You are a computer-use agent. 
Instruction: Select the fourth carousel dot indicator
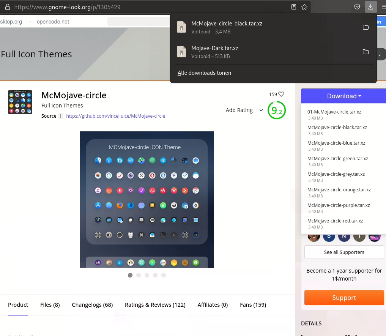(x=155, y=275)
